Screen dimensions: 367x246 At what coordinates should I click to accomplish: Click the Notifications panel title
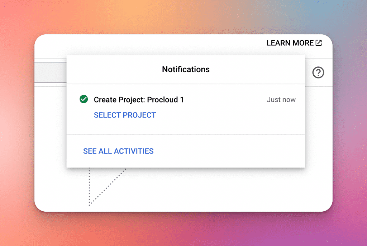click(x=186, y=69)
